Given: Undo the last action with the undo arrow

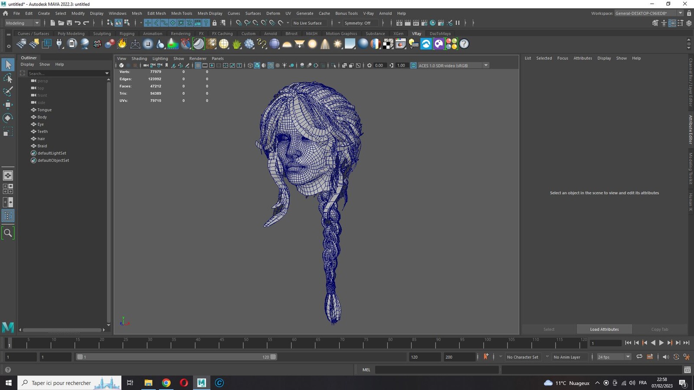Looking at the screenshot, I should (x=78, y=23).
